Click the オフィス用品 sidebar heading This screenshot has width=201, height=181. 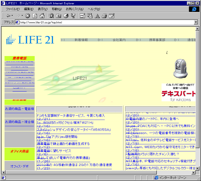[20, 151]
